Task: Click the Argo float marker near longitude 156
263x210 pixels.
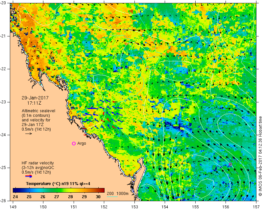Action: click(230, 164)
